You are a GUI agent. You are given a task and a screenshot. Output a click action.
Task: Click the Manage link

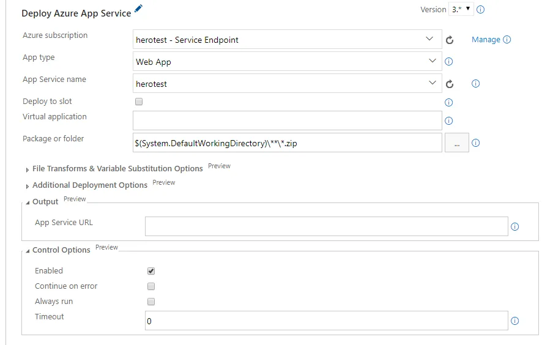486,40
